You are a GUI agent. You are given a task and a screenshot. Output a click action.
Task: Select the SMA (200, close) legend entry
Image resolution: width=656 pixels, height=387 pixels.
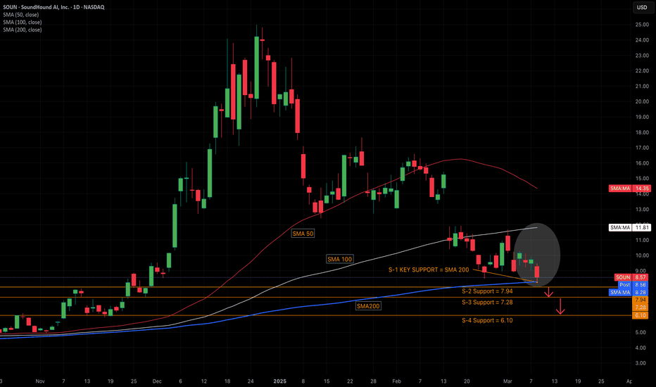(x=23, y=30)
